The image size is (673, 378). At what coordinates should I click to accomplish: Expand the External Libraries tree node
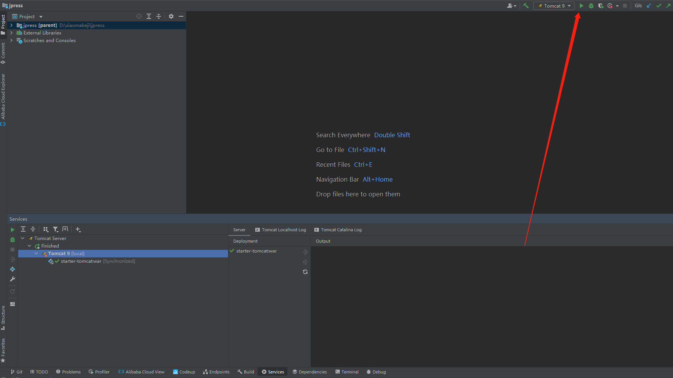pos(11,33)
